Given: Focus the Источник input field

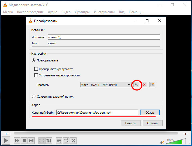Looking at the screenshot, I should tap(104, 37).
